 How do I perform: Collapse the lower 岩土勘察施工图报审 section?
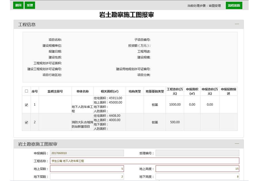237,143
